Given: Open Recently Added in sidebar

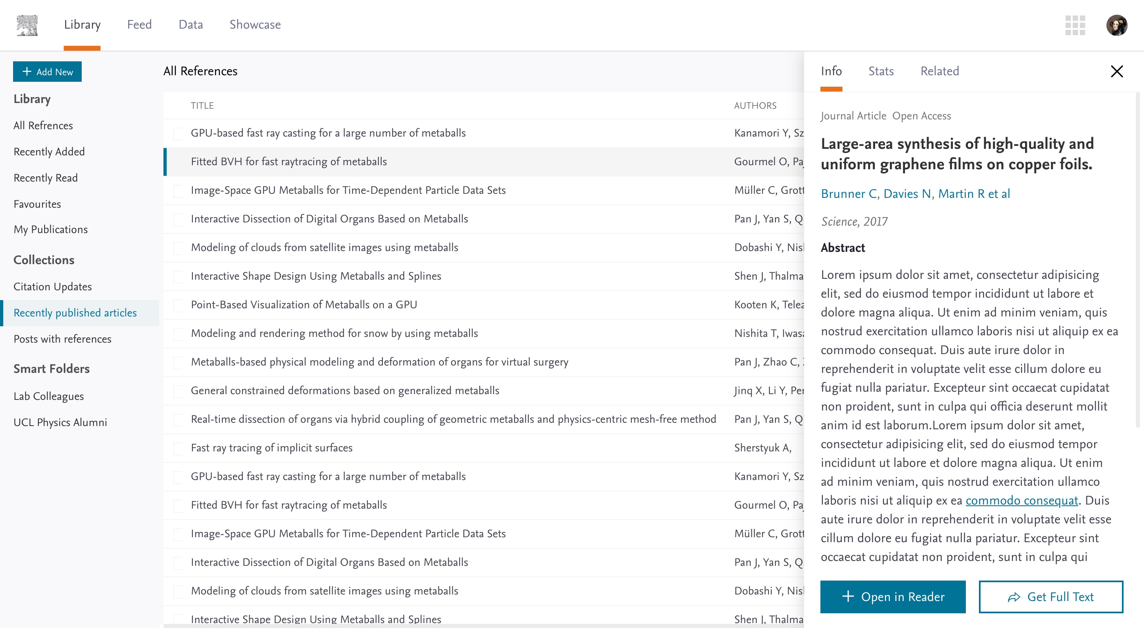Looking at the screenshot, I should click(x=49, y=152).
